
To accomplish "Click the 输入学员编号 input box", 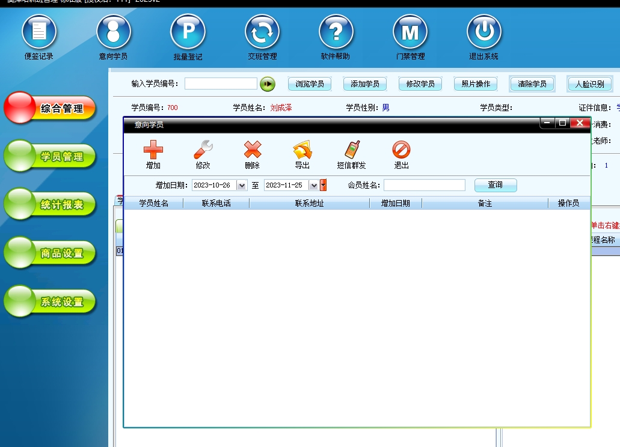I will coord(221,84).
